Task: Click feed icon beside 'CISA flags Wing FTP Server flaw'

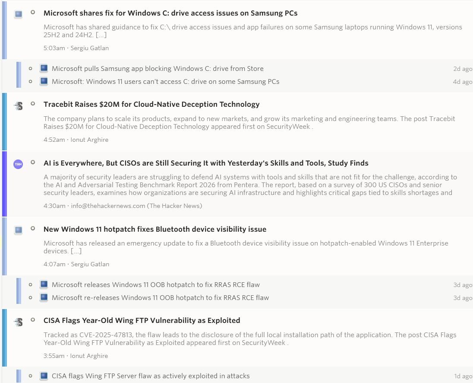Action: click(x=44, y=376)
